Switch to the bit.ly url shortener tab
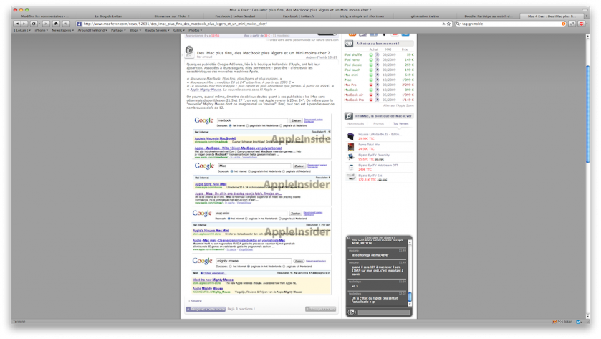The width and height of the screenshot is (601, 339). coord(362,16)
